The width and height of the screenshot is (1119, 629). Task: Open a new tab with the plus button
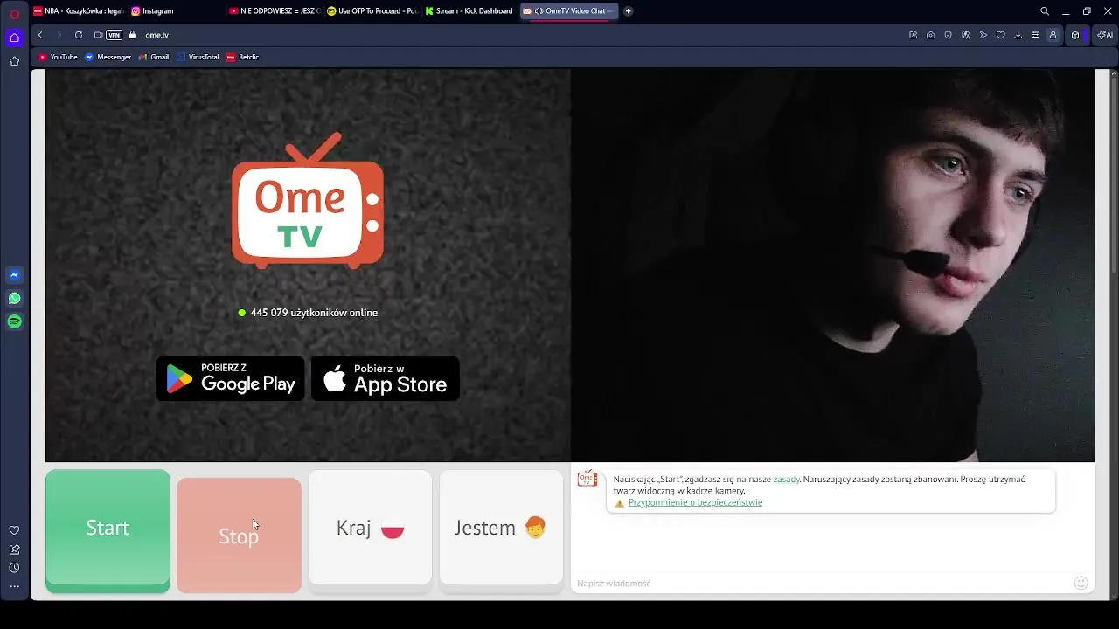(x=628, y=11)
